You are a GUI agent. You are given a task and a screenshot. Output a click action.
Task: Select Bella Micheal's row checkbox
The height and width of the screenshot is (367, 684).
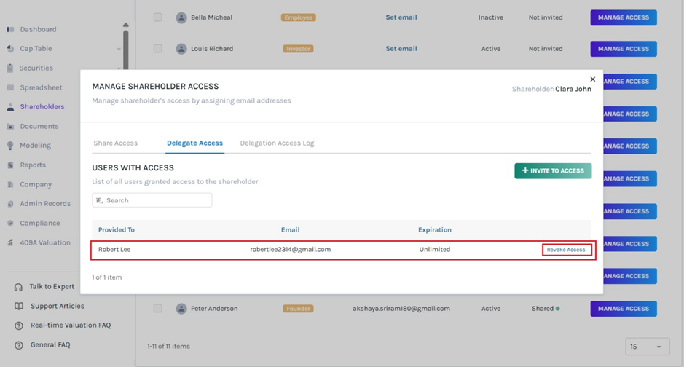tap(157, 17)
